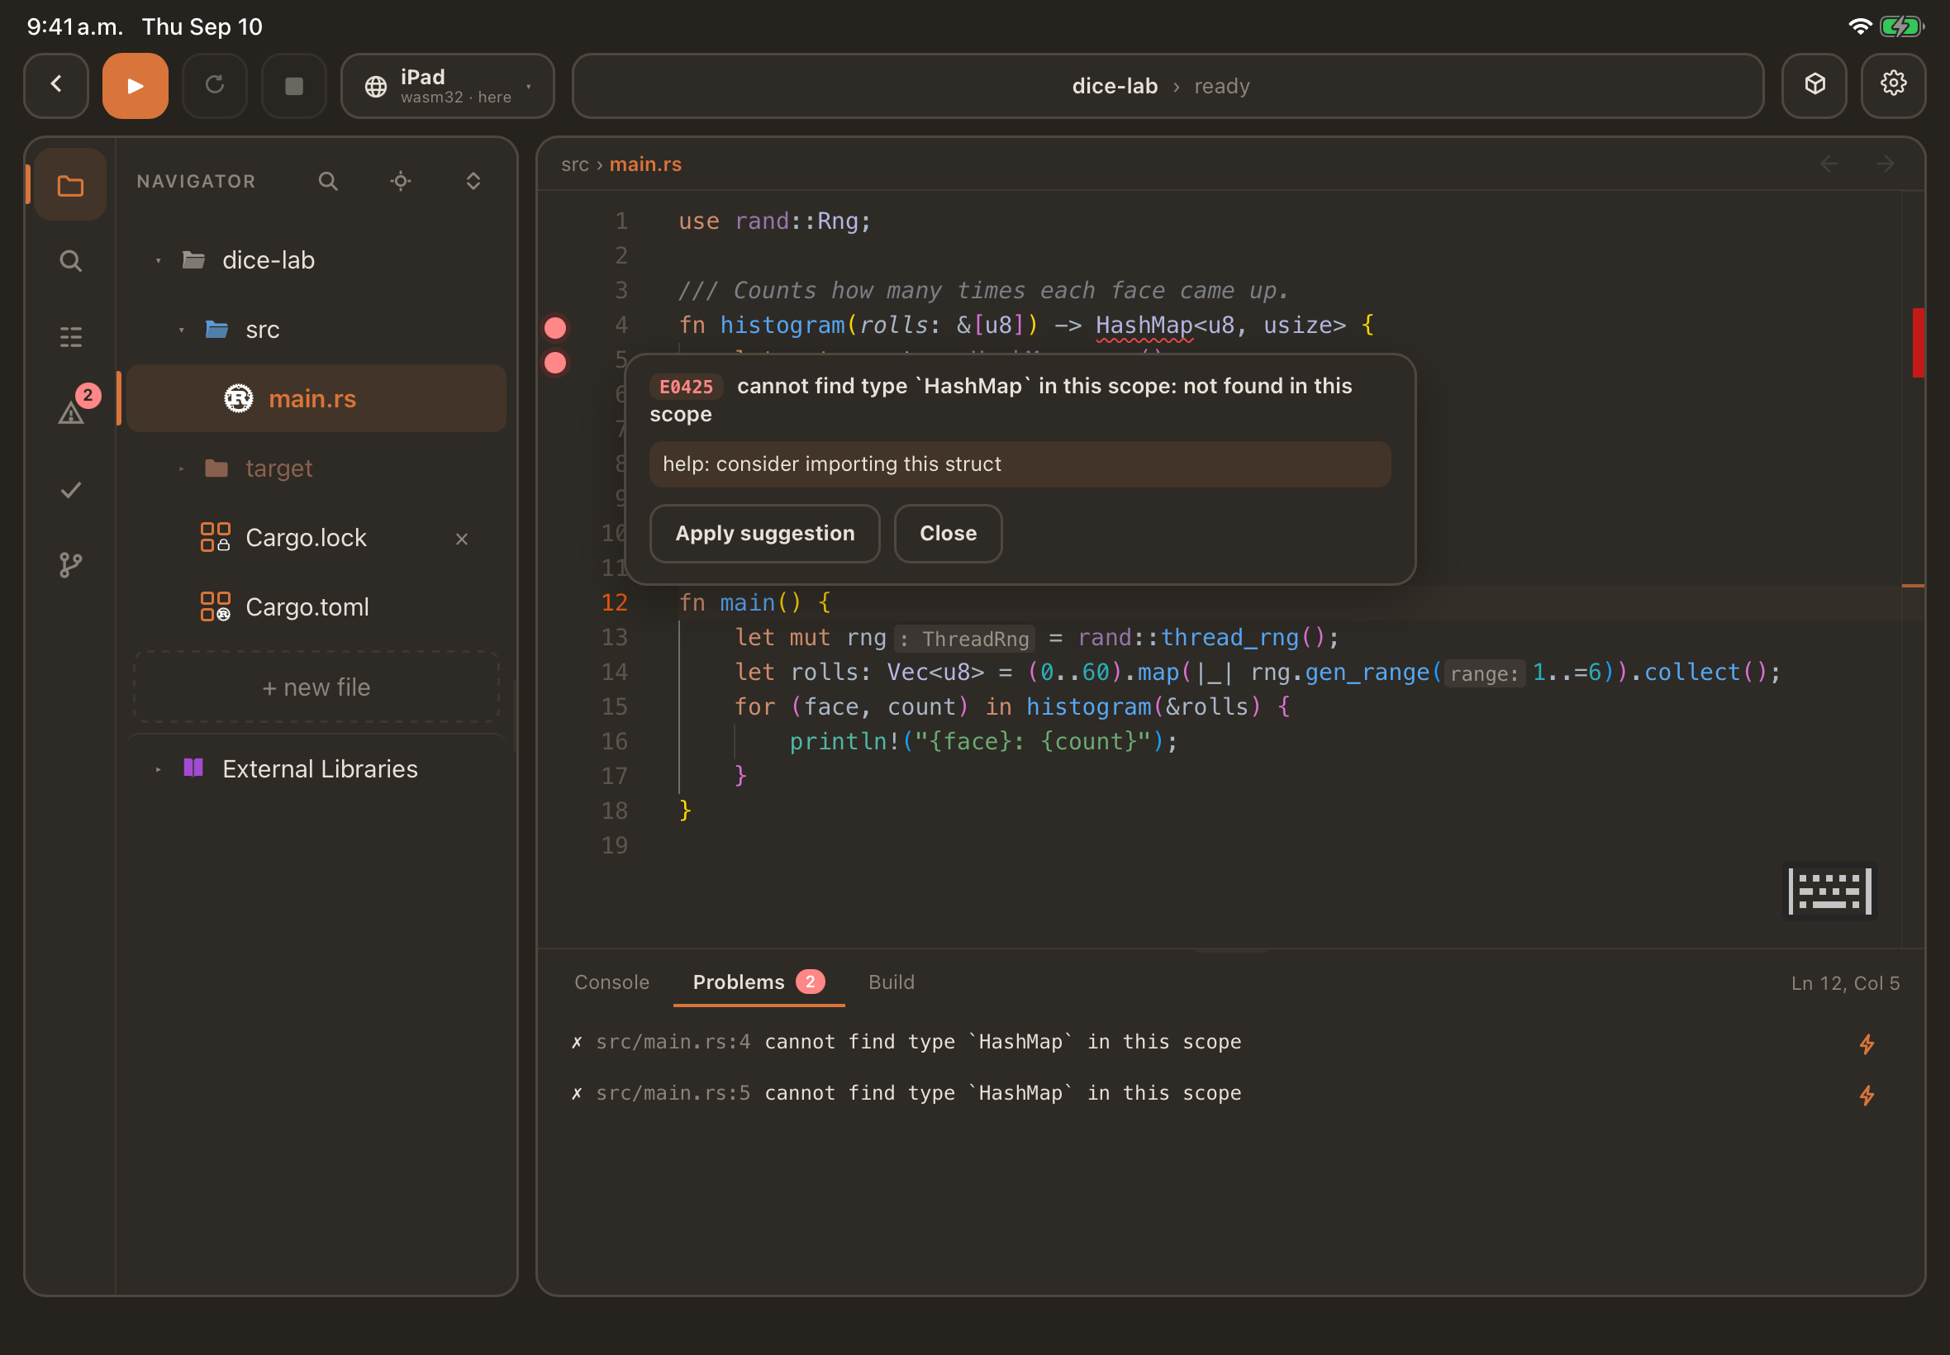Expand the target folder
This screenshot has width=1950, height=1355.
pyautogui.click(x=181, y=468)
